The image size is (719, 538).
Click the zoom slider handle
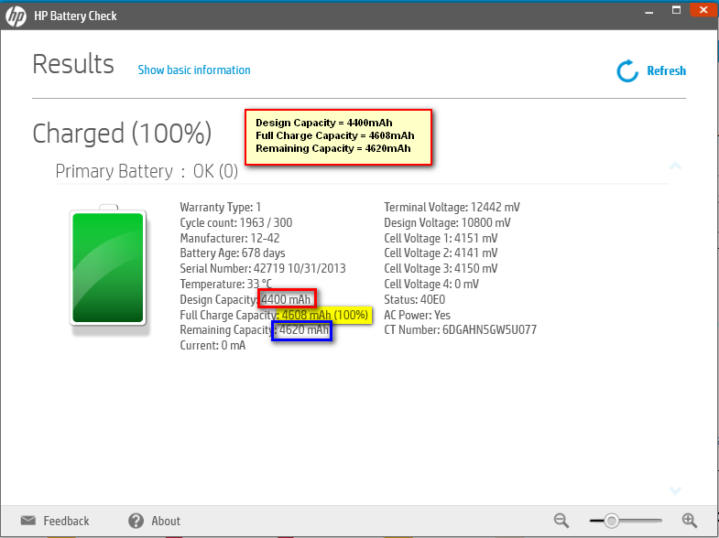click(x=611, y=521)
